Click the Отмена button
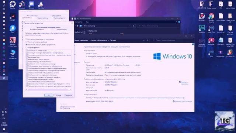Viewport: 236px width, 133px height. point(59,95)
